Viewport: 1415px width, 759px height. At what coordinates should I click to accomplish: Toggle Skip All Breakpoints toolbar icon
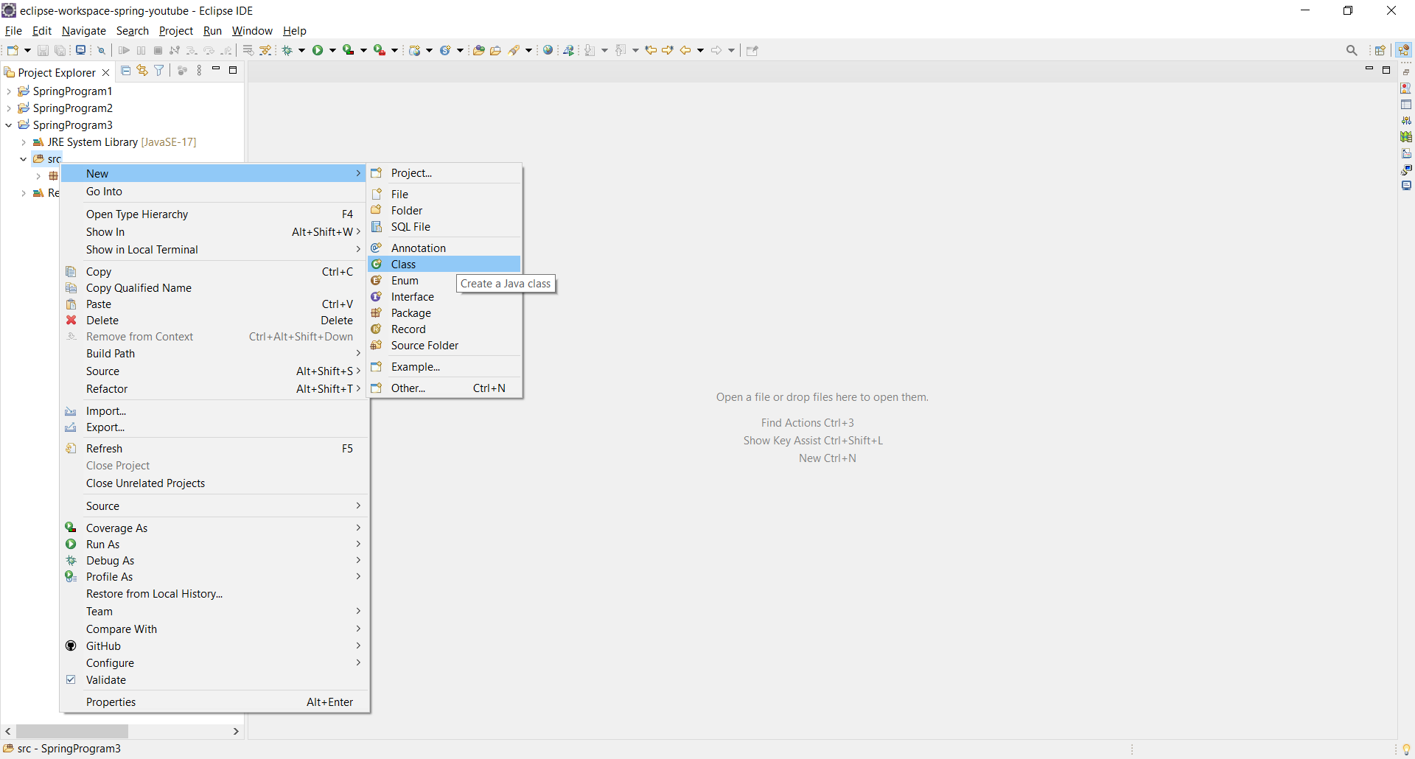click(102, 50)
